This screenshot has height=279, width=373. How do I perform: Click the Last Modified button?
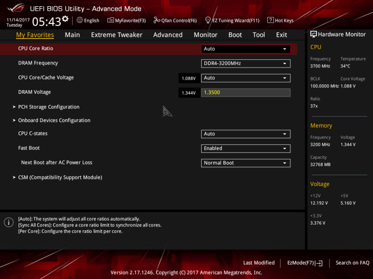(259, 263)
